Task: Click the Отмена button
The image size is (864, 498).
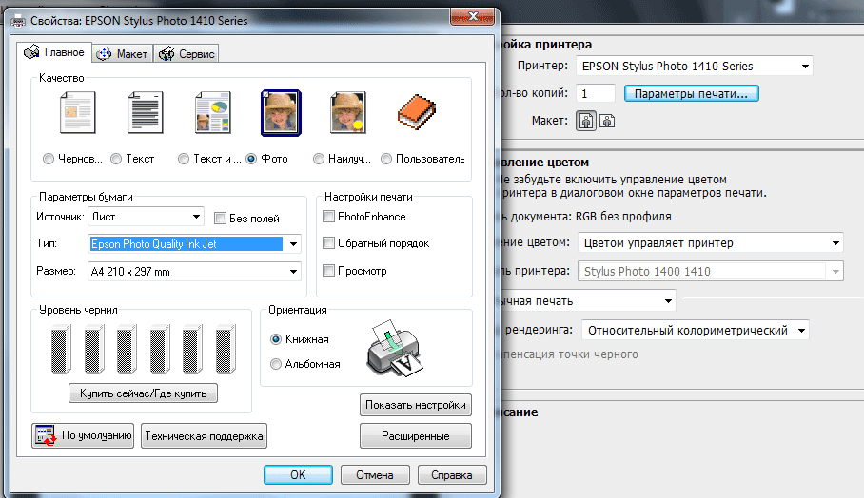Action: click(375, 475)
